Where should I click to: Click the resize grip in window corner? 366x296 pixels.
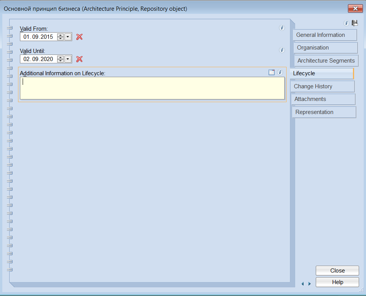[x=361, y=290]
